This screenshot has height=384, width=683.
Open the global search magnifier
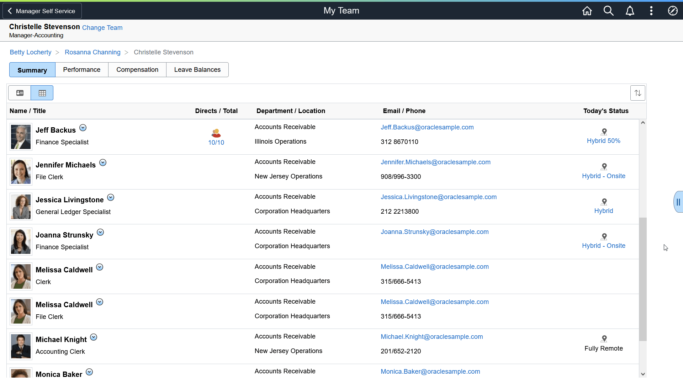[608, 11]
